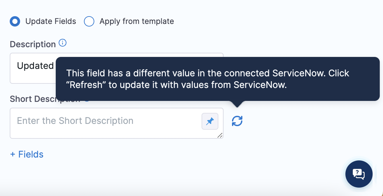Screen dimensions: 383x196
Task: Click the pin icon in Short Description field
Action: pyautogui.click(x=210, y=121)
